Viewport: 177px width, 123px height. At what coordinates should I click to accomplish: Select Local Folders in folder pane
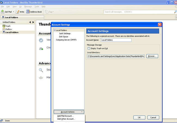[12, 32]
